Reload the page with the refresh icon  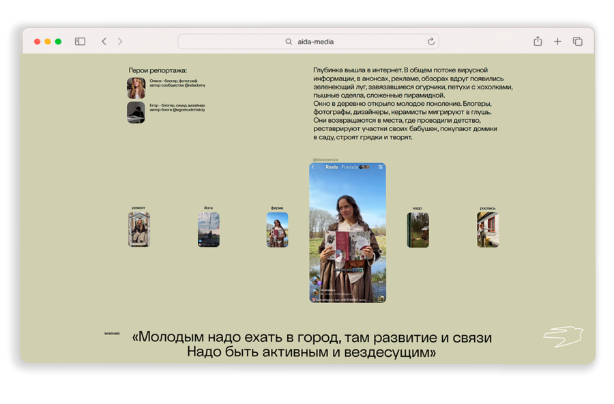[431, 41]
